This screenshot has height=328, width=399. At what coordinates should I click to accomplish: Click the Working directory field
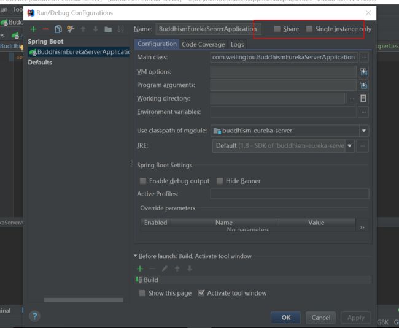point(277,99)
